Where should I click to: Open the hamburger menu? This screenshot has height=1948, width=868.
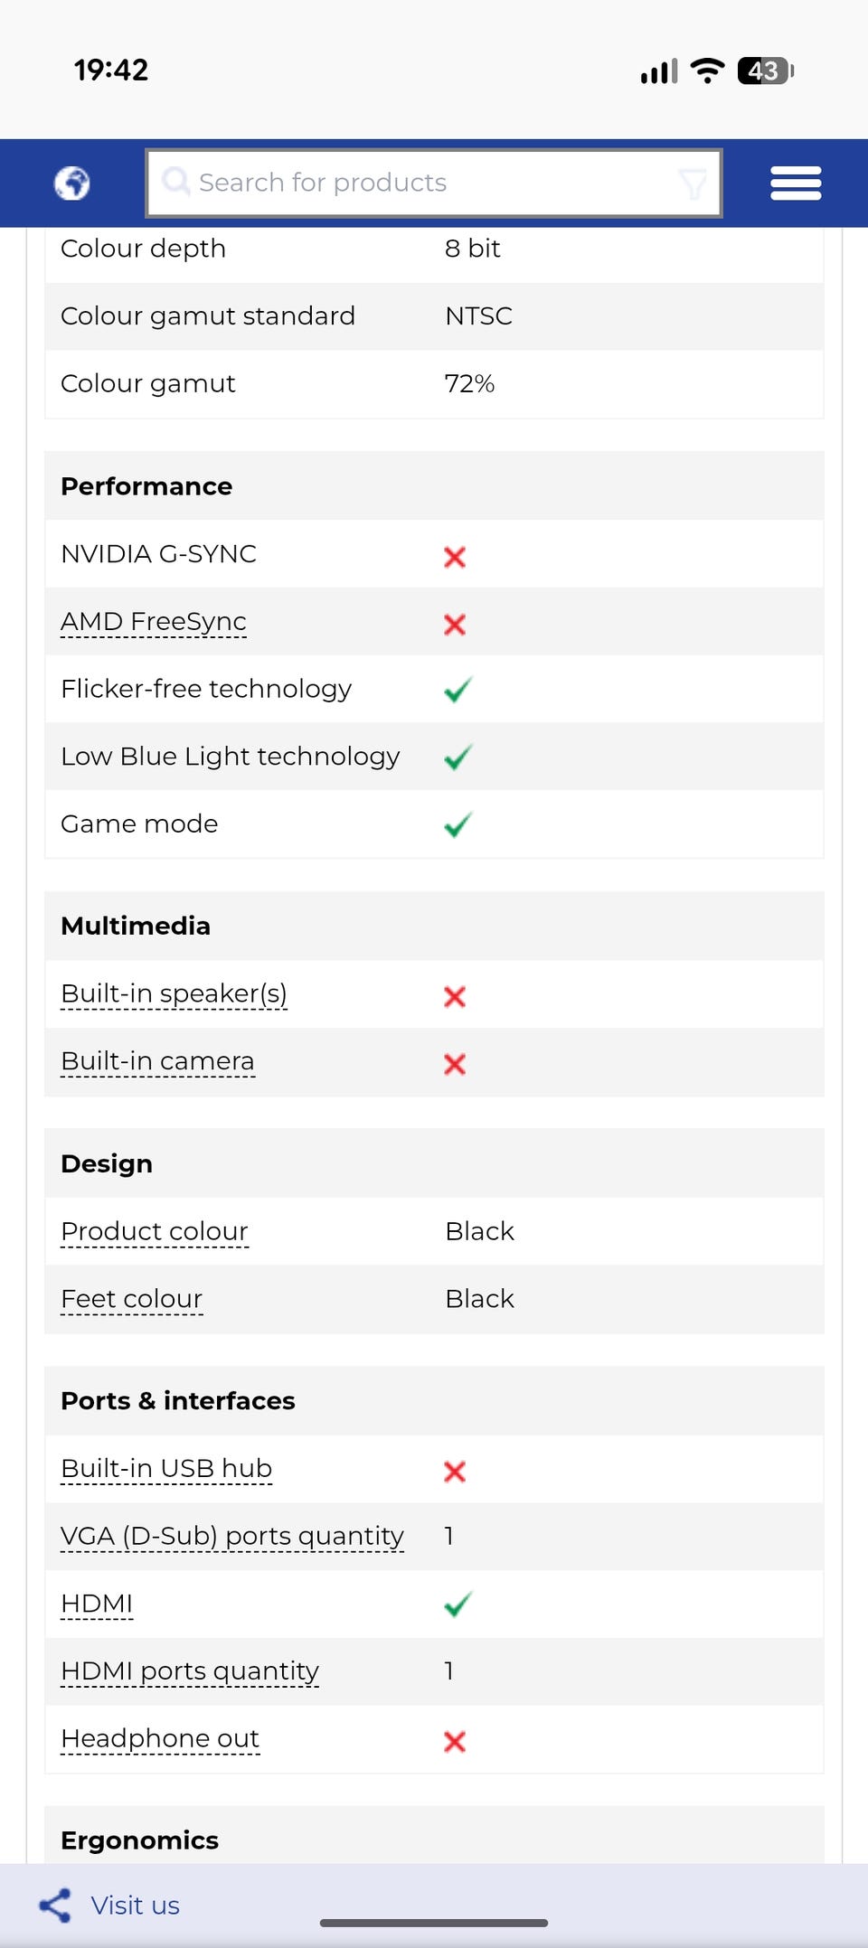[x=796, y=184]
